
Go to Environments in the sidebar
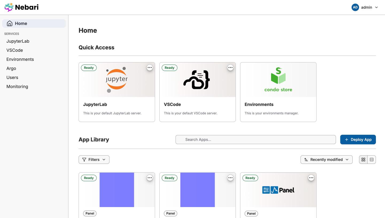pos(20,59)
